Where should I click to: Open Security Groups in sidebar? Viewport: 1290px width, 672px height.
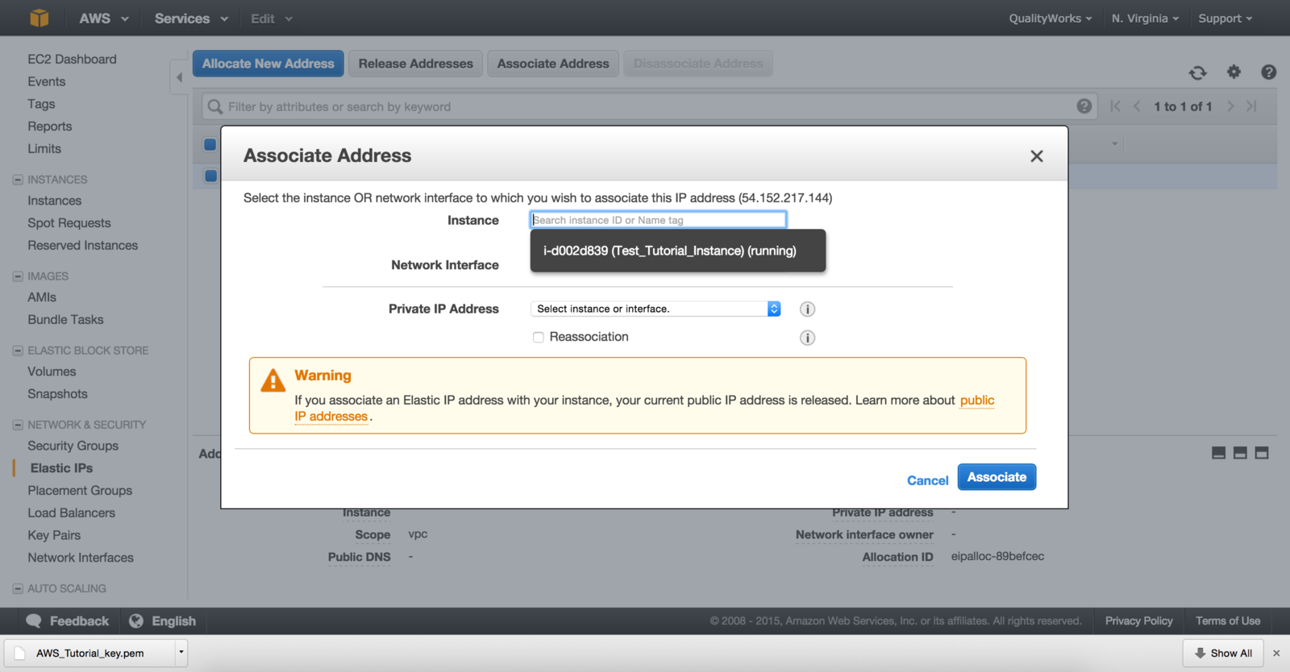[x=73, y=446]
